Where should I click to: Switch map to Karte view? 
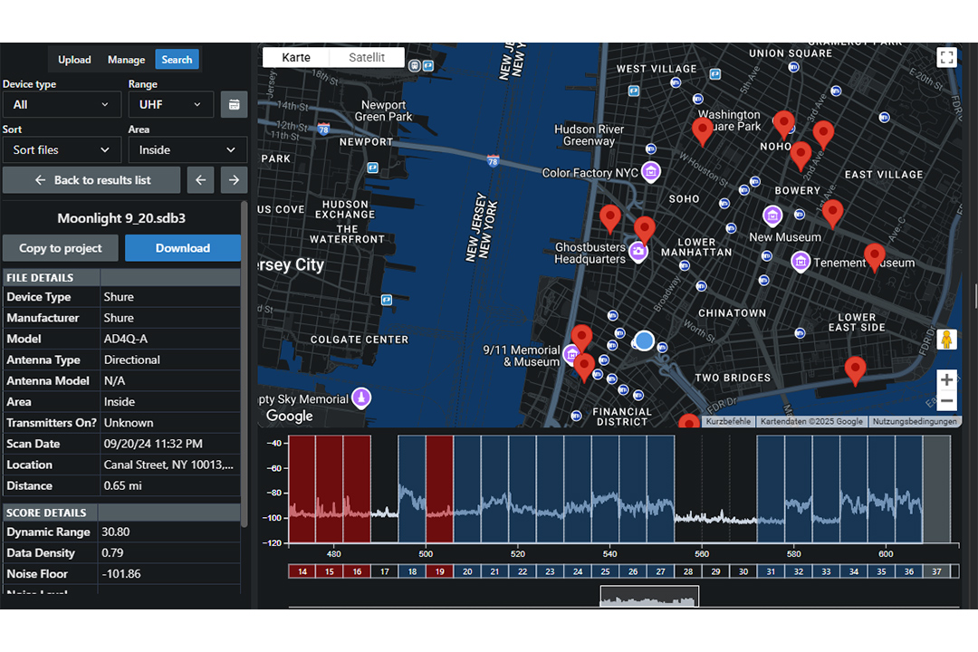tap(296, 57)
